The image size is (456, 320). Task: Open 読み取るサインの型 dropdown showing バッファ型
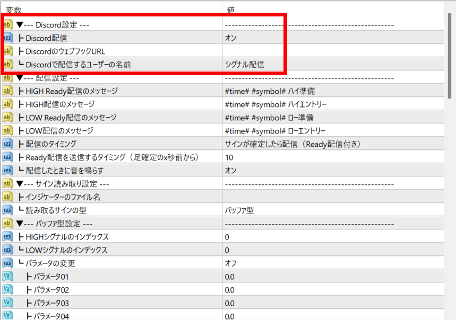coord(239,210)
